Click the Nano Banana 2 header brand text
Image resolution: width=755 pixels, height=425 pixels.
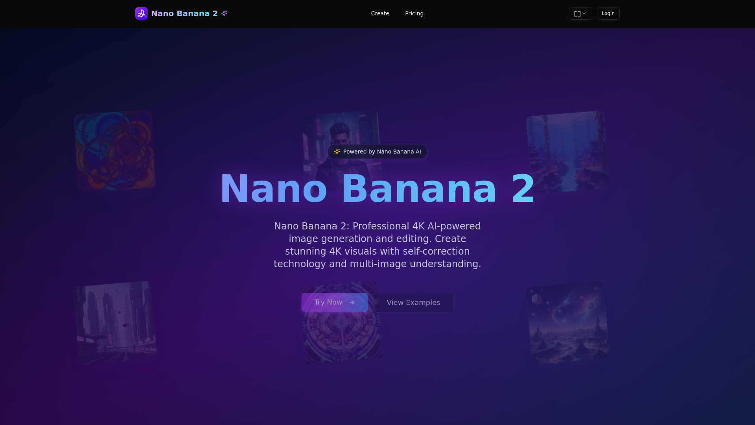coord(184,13)
